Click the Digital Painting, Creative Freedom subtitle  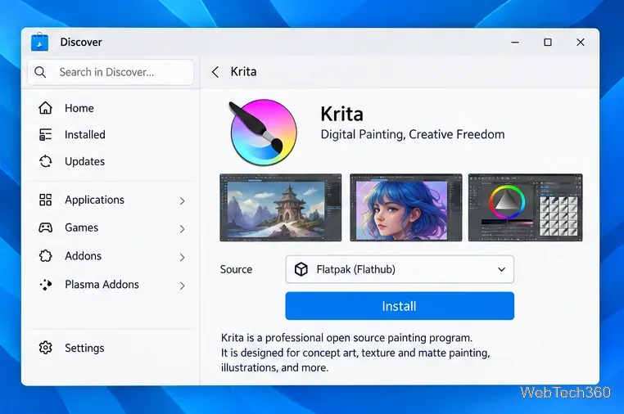tap(413, 134)
